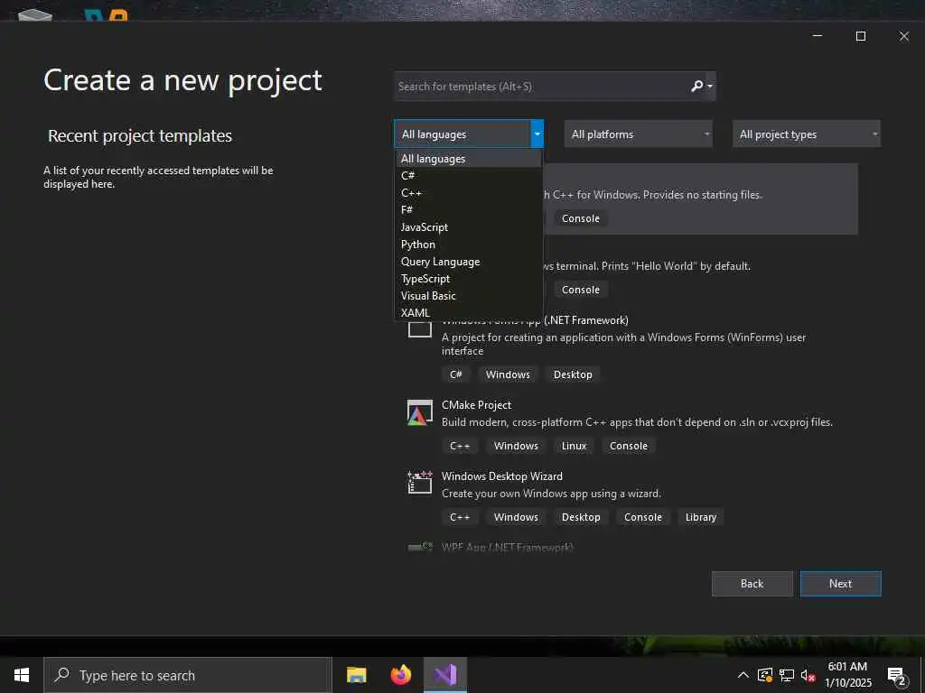Click the Next button
925x693 pixels.
[x=841, y=584]
